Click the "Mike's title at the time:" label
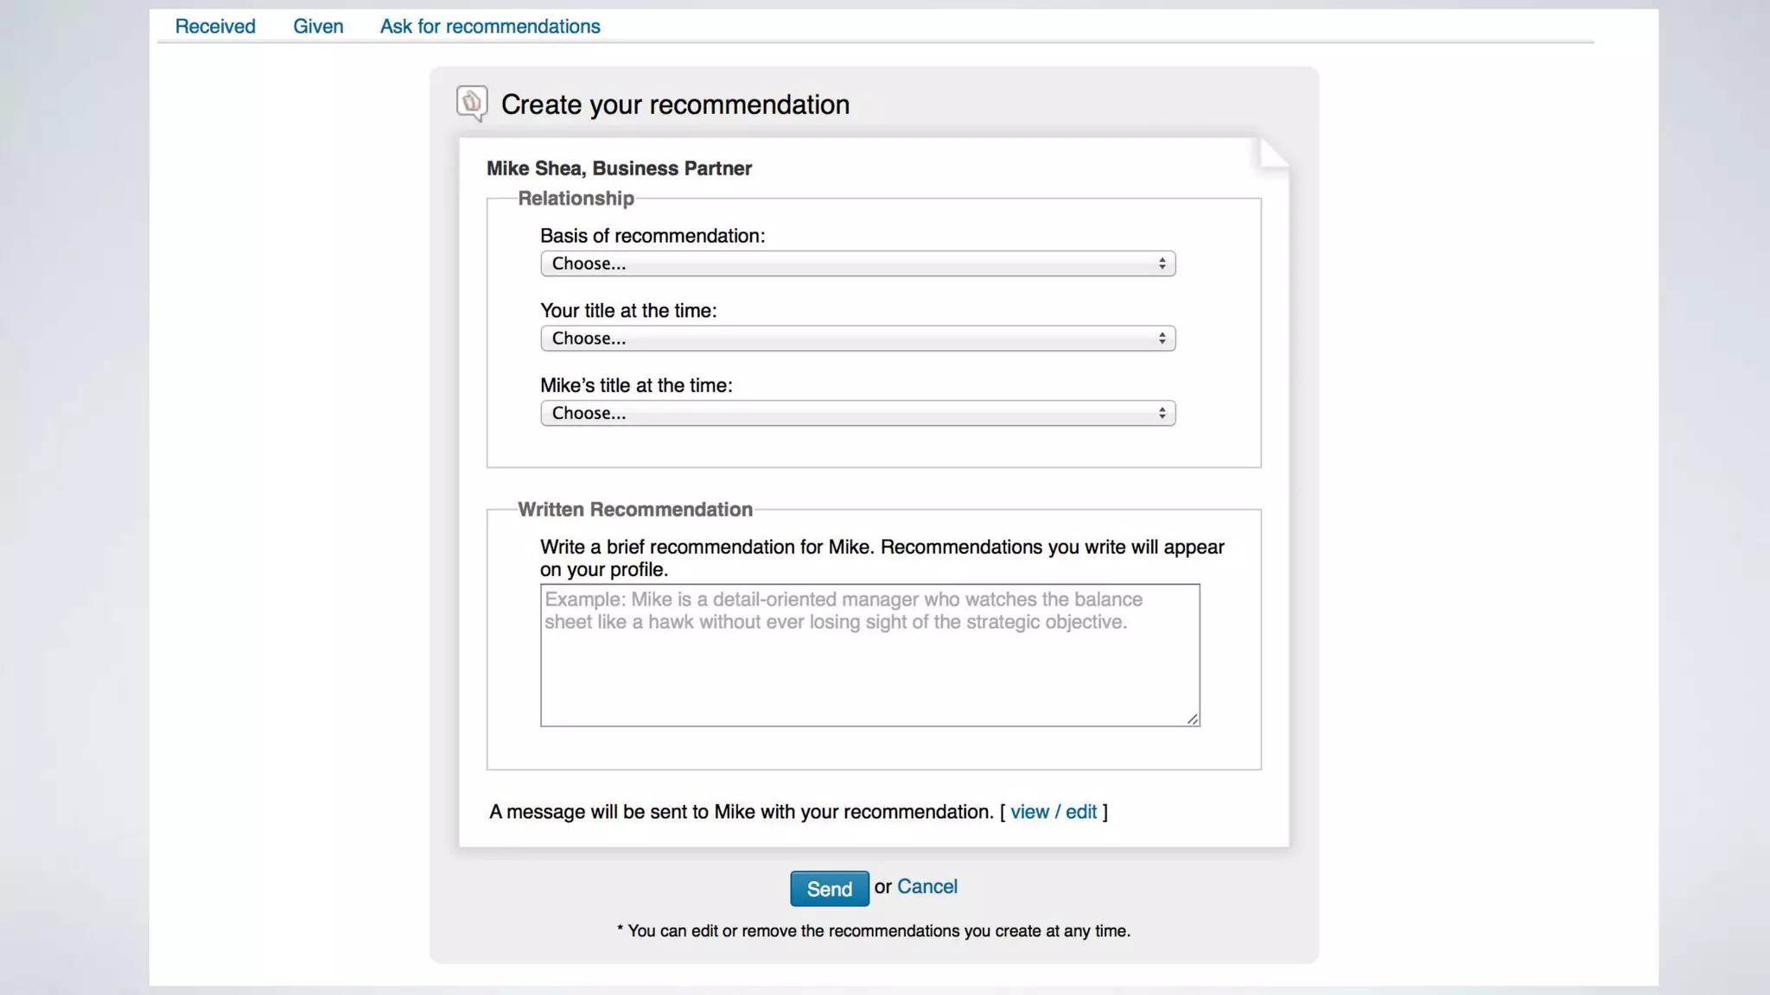The height and width of the screenshot is (995, 1770). coord(636,386)
